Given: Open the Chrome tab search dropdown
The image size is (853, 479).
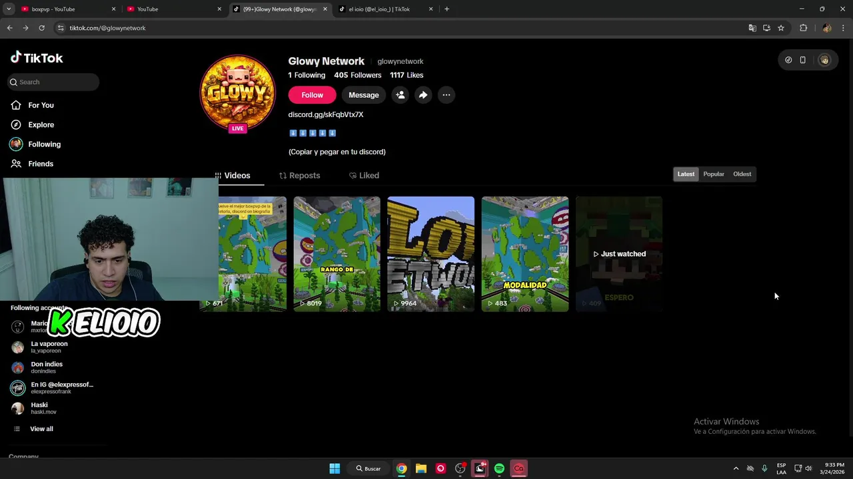Looking at the screenshot, I should pos(9,9).
